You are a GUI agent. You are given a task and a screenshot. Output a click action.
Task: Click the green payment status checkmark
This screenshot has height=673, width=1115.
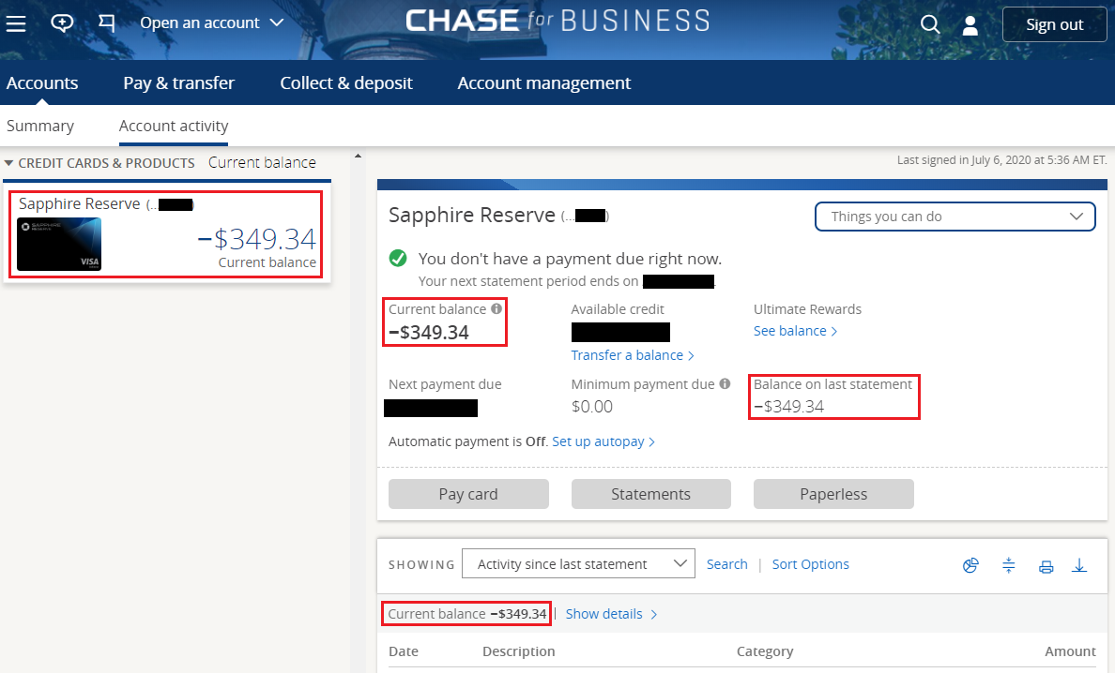[398, 259]
